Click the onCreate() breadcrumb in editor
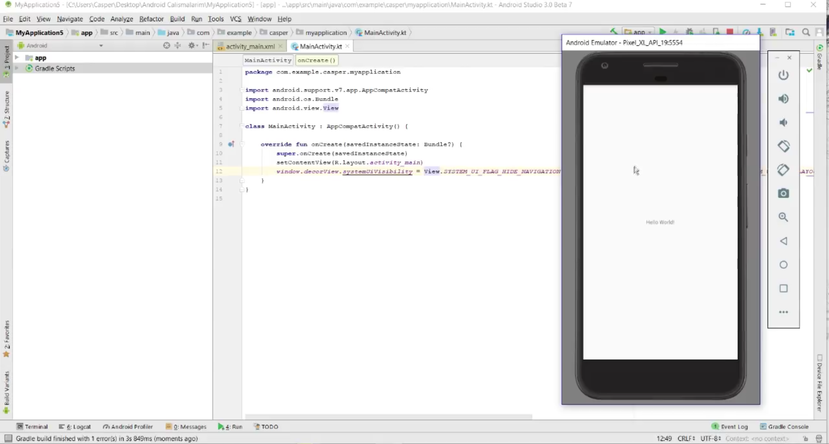829x444 pixels. (x=316, y=60)
